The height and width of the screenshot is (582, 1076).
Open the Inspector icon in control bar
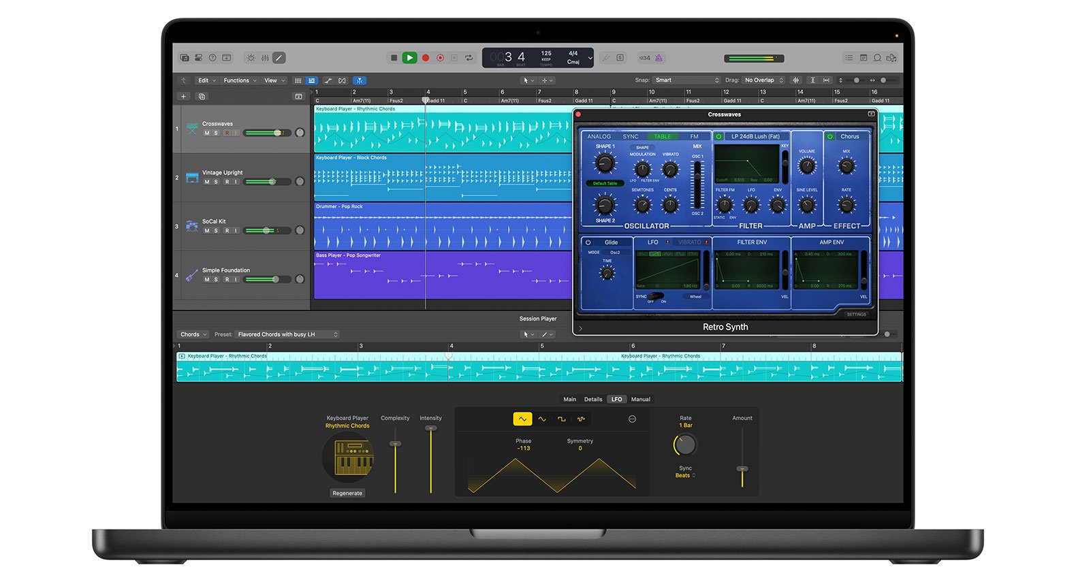(x=198, y=58)
